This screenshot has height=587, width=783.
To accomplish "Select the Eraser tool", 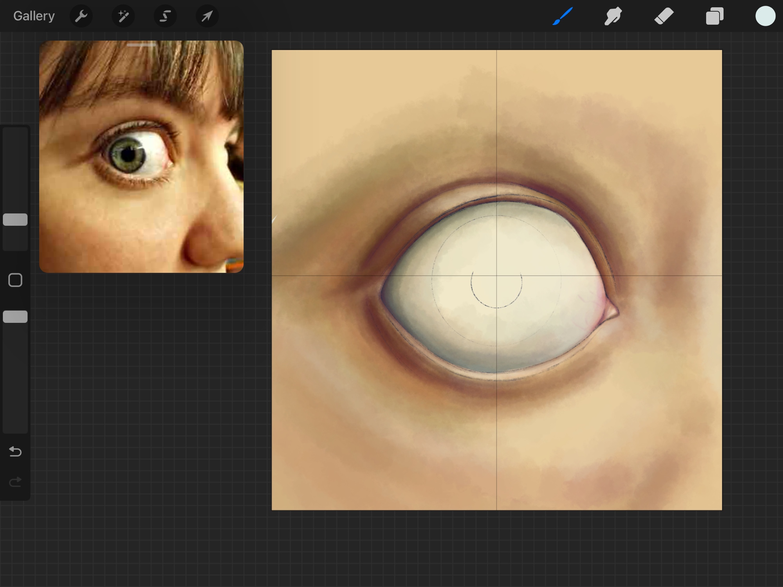I will tap(664, 16).
